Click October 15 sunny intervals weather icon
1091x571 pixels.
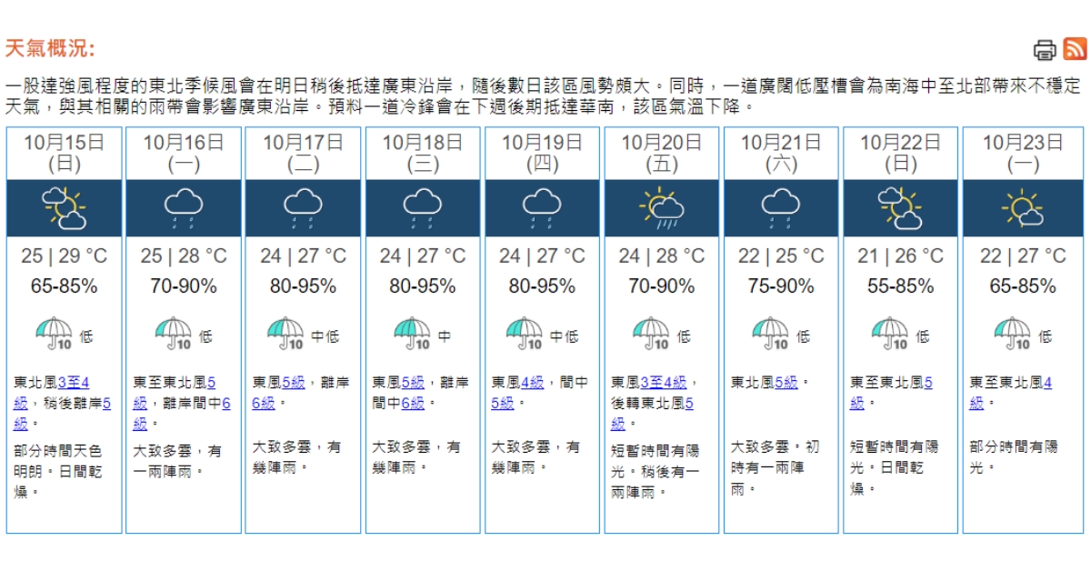pos(65,209)
